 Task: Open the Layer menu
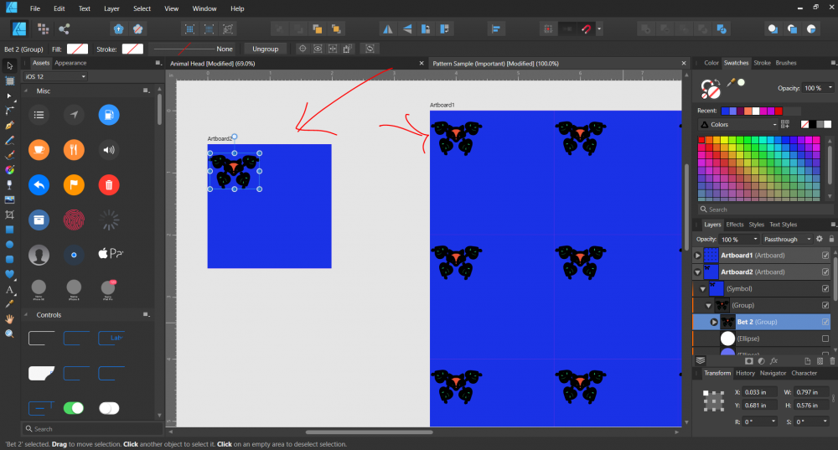tap(111, 8)
